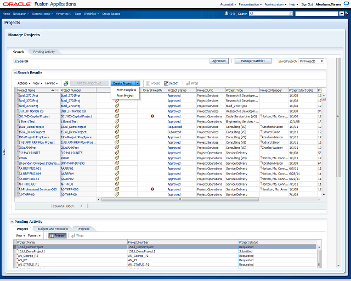The width and height of the screenshot is (351, 281).
Task: Open the Actions menu in Search Results
Action: click(22, 83)
